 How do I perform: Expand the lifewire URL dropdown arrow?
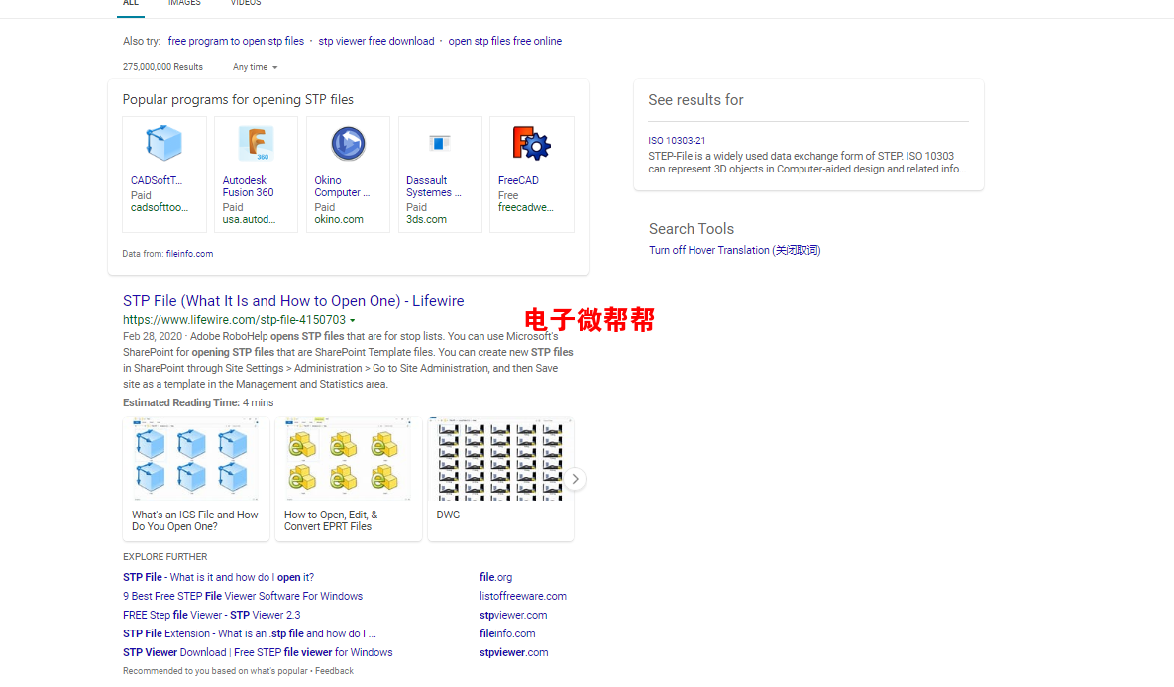coord(352,321)
